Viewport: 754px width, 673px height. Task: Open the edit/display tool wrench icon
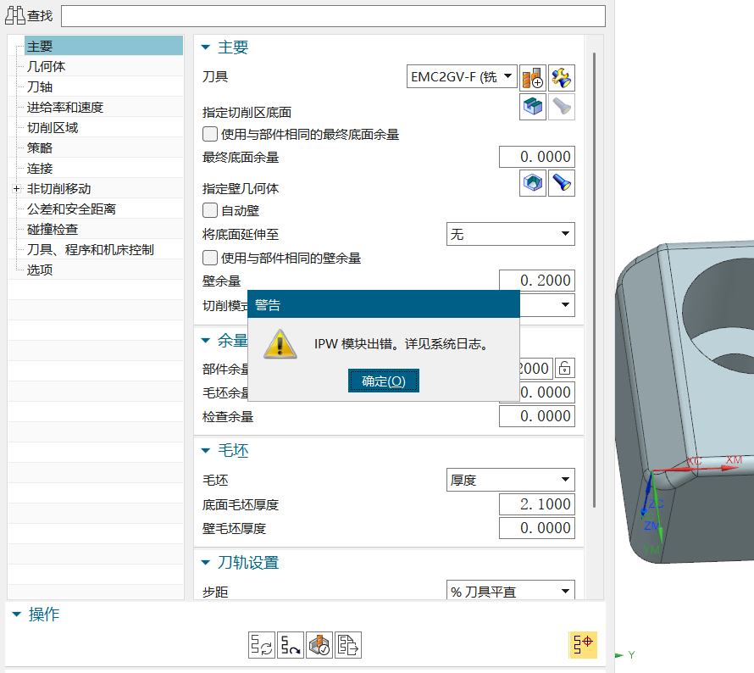pos(562,78)
